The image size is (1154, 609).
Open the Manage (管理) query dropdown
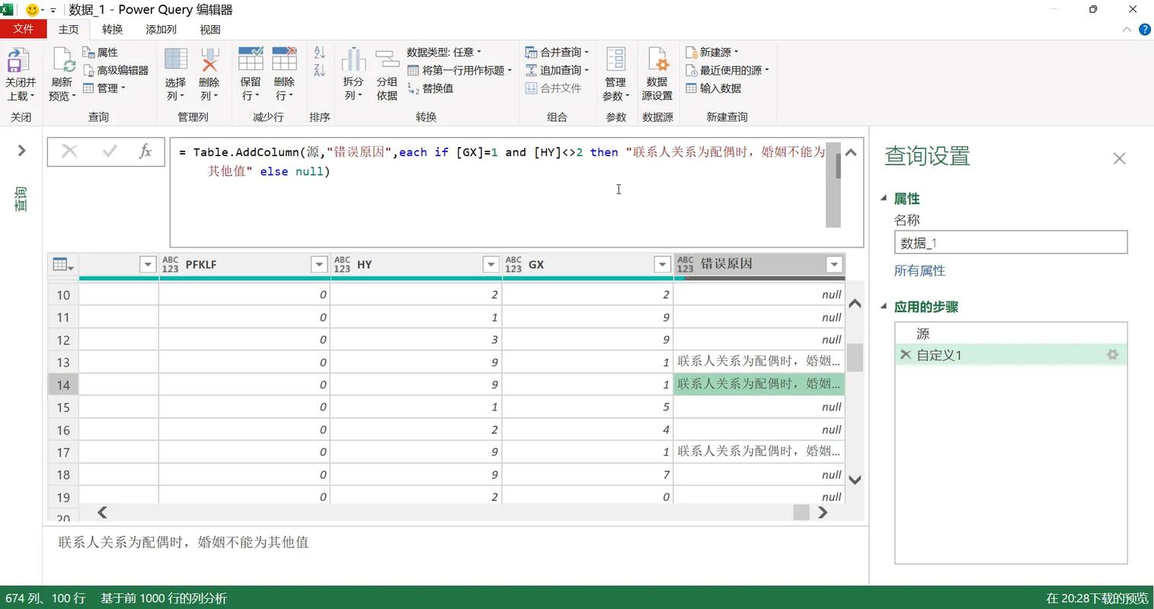pos(104,88)
